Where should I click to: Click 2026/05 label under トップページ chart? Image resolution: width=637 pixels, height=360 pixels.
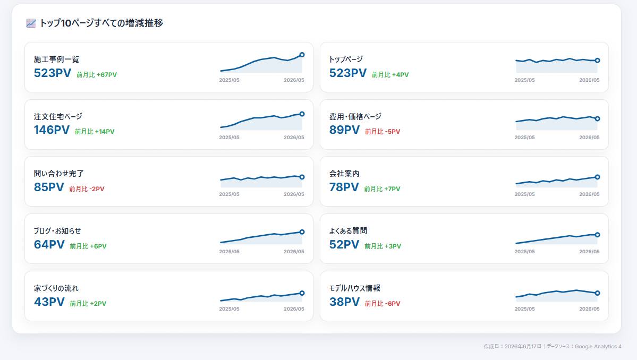tap(590, 80)
